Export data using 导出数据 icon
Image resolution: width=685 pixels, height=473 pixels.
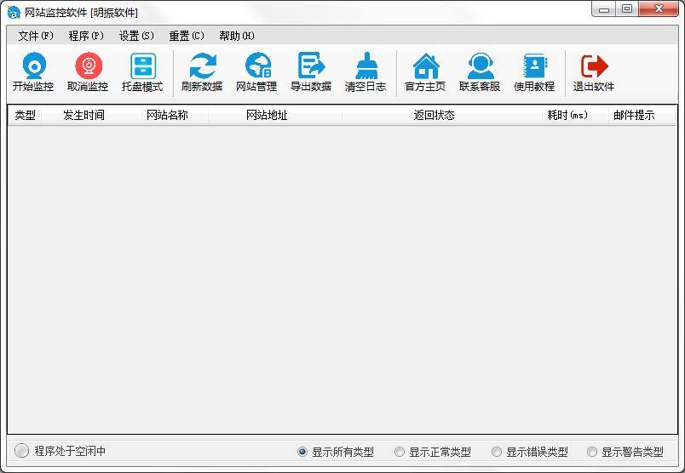click(x=311, y=72)
